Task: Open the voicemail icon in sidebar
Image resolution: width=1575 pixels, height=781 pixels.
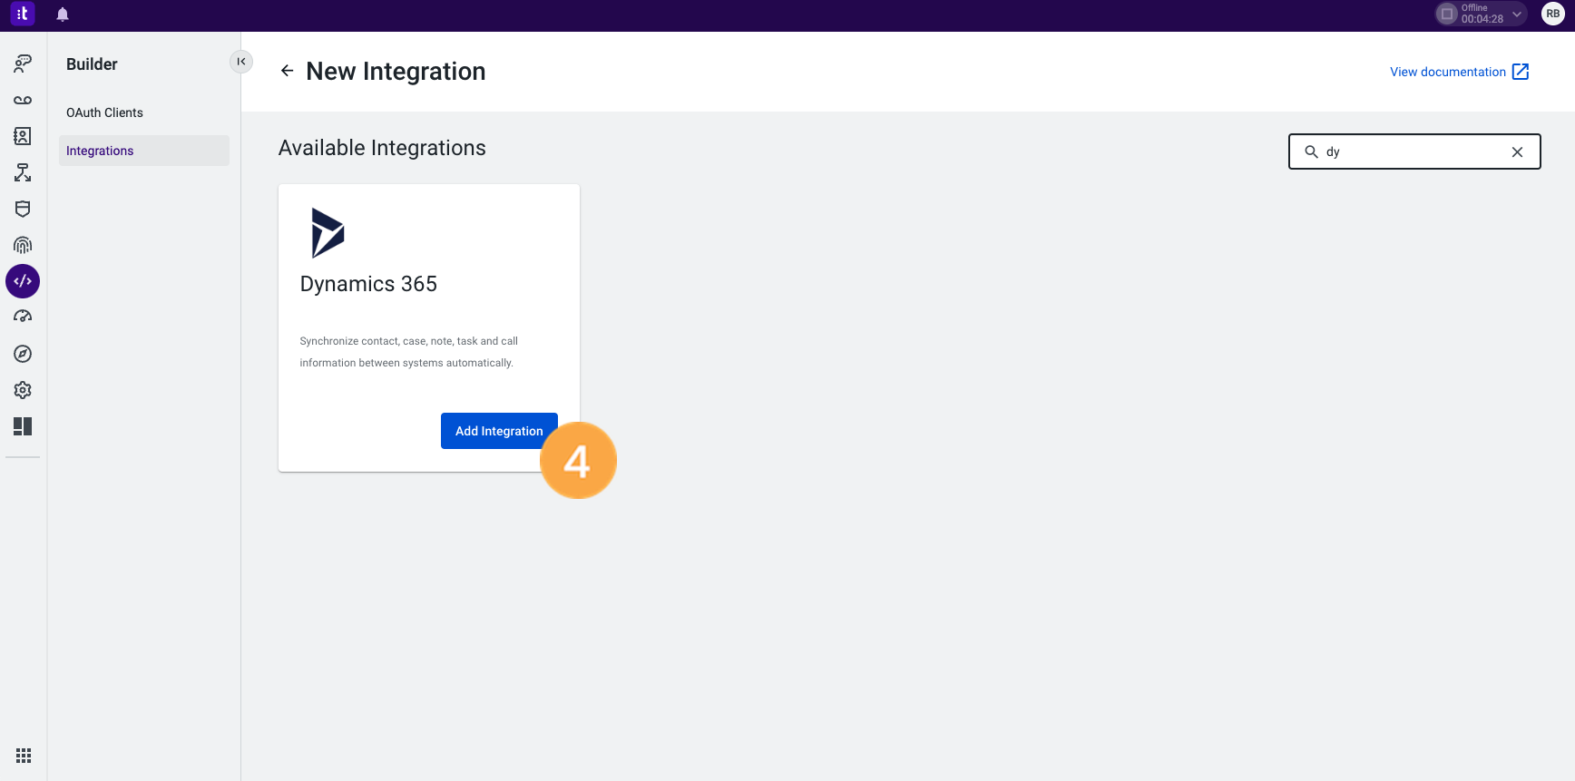Action: (23, 100)
